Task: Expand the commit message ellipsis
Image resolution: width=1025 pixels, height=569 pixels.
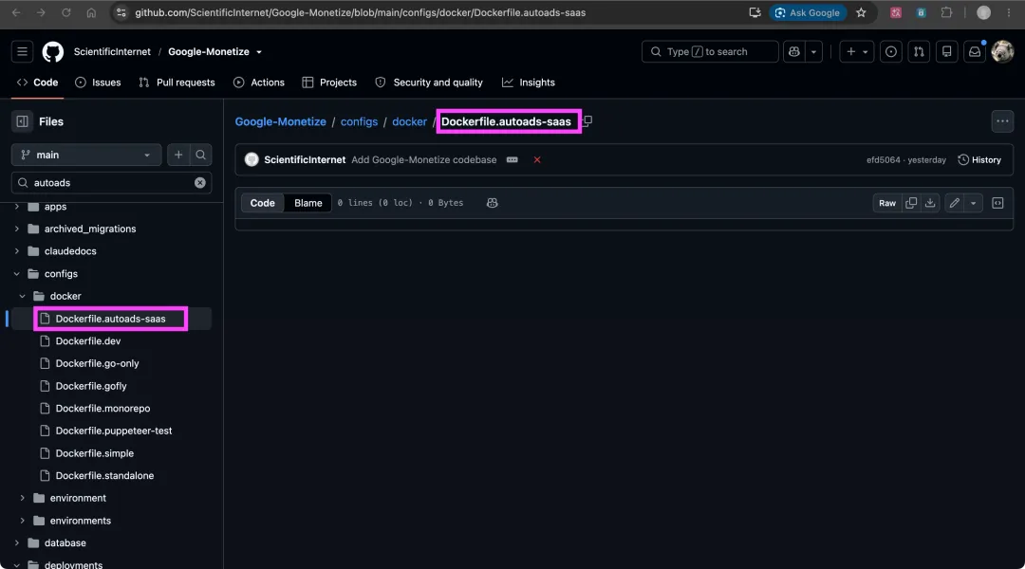Action: click(512, 159)
